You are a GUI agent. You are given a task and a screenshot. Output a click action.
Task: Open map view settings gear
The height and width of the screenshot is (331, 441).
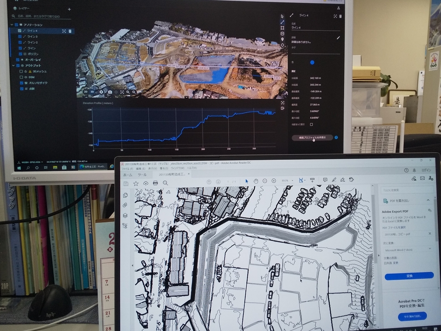(101, 92)
